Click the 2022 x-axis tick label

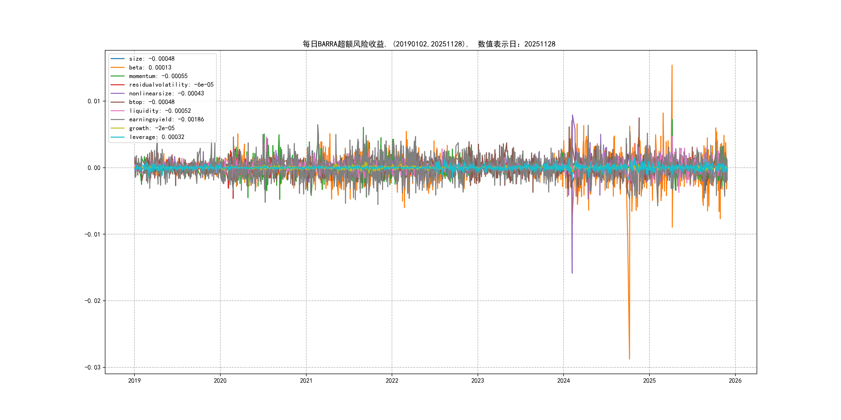pos(392,381)
